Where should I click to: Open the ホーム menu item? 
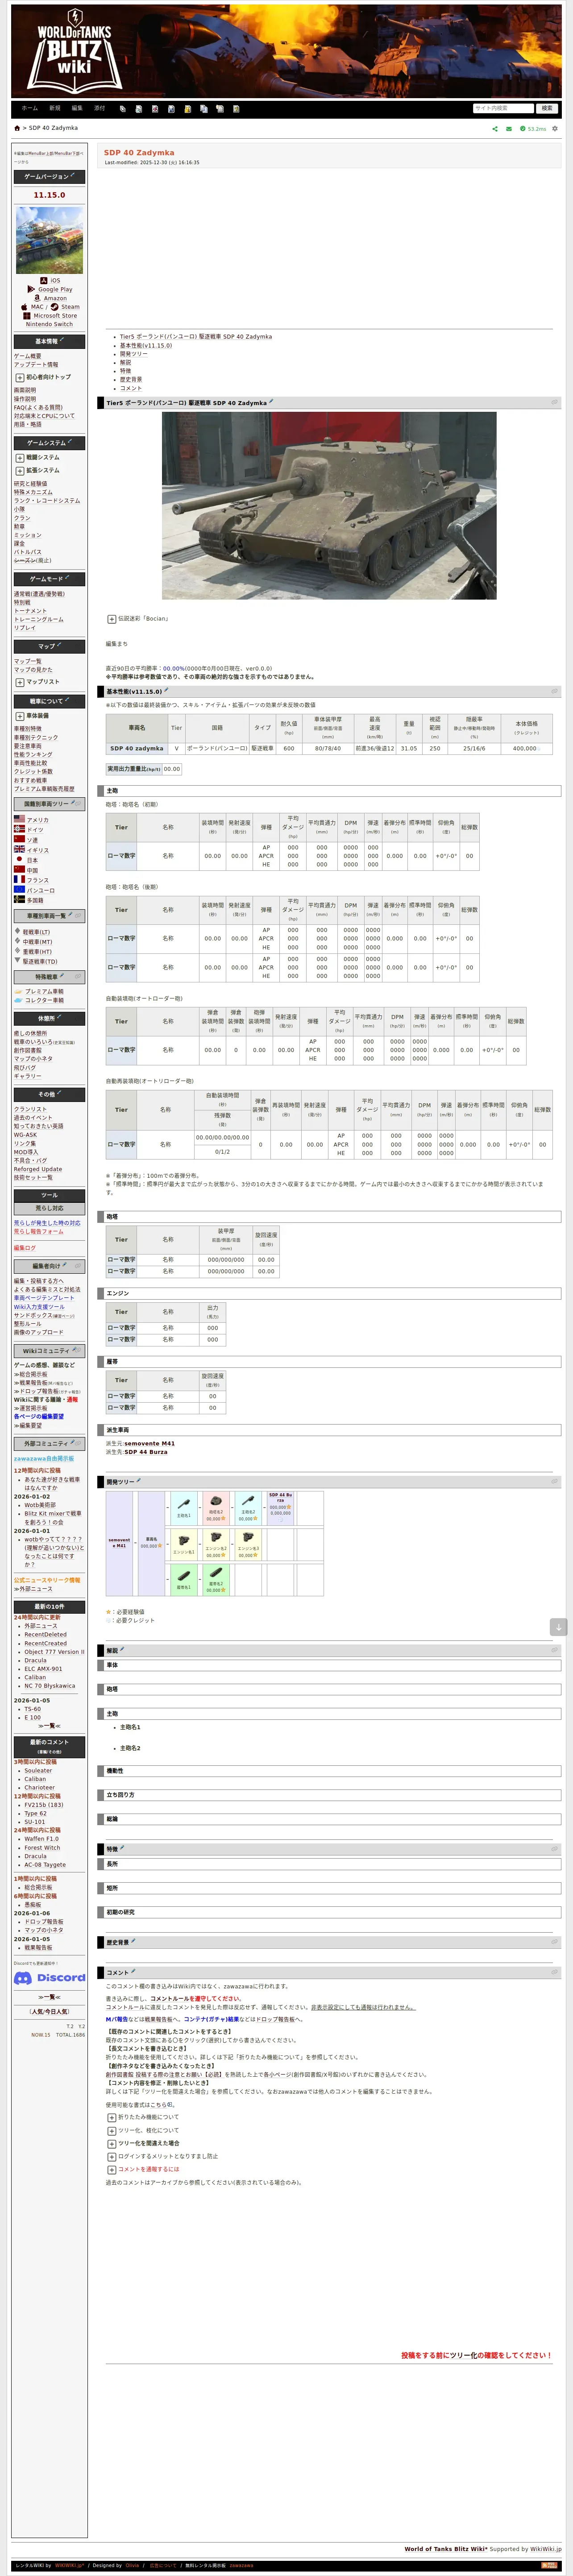tap(30, 108)
